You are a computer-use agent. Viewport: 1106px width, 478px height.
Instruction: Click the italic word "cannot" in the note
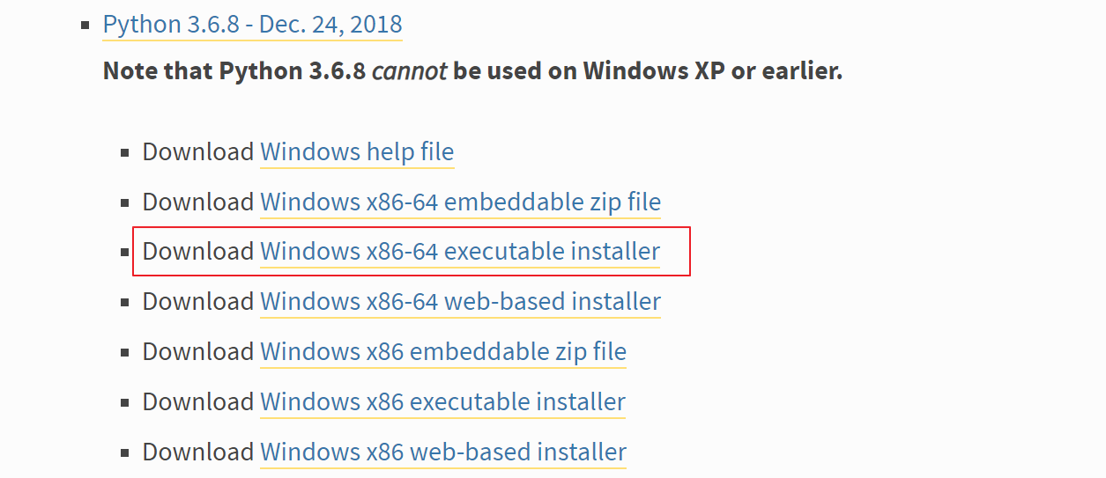tap(410, 70)
